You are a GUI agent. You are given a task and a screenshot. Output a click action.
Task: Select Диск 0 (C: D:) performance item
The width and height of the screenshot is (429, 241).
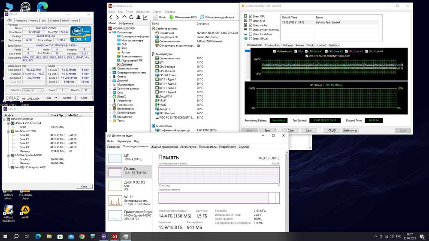129,186
